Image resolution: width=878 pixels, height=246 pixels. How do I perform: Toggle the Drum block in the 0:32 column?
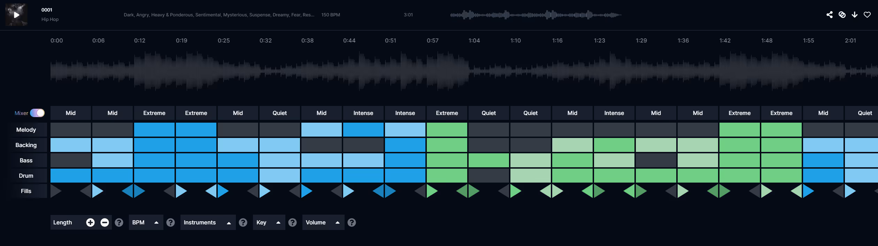(280, 176)
